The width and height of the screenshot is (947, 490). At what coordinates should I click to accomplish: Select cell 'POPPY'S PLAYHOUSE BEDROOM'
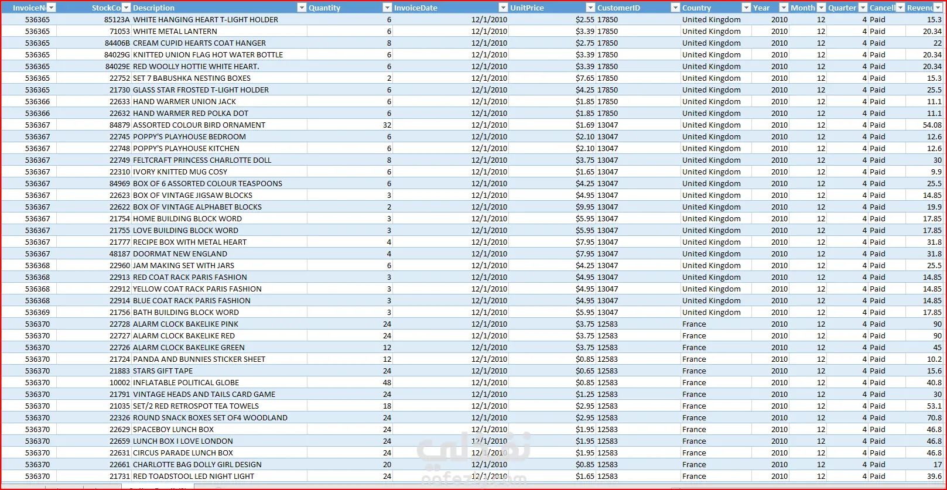(x=219, y=136)
